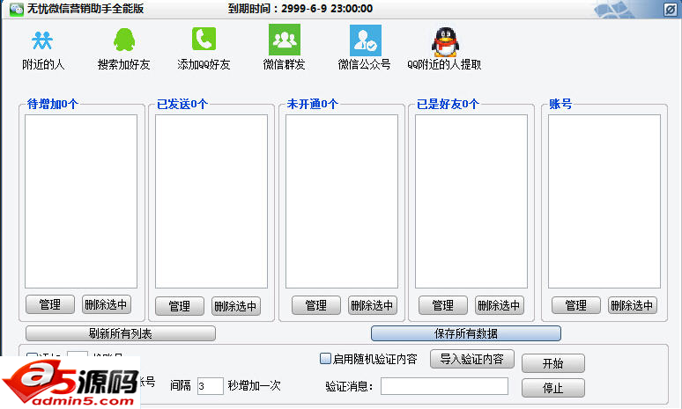Click 删除选中 under 待增加 list
Image resolution: width=682 pixels, height=409 pixels.
[x=106, y=304]
